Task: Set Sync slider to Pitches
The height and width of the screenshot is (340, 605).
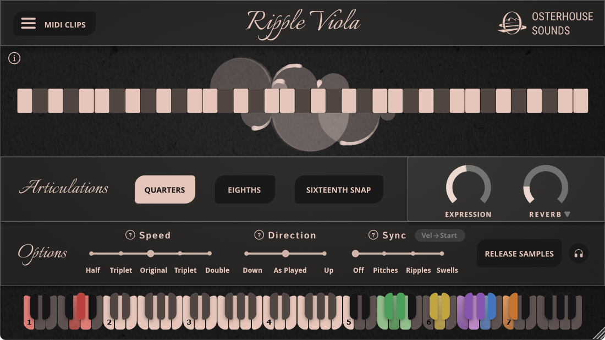Action: point(384,254)
